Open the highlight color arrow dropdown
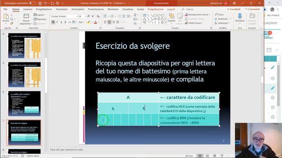 (92, 22)
